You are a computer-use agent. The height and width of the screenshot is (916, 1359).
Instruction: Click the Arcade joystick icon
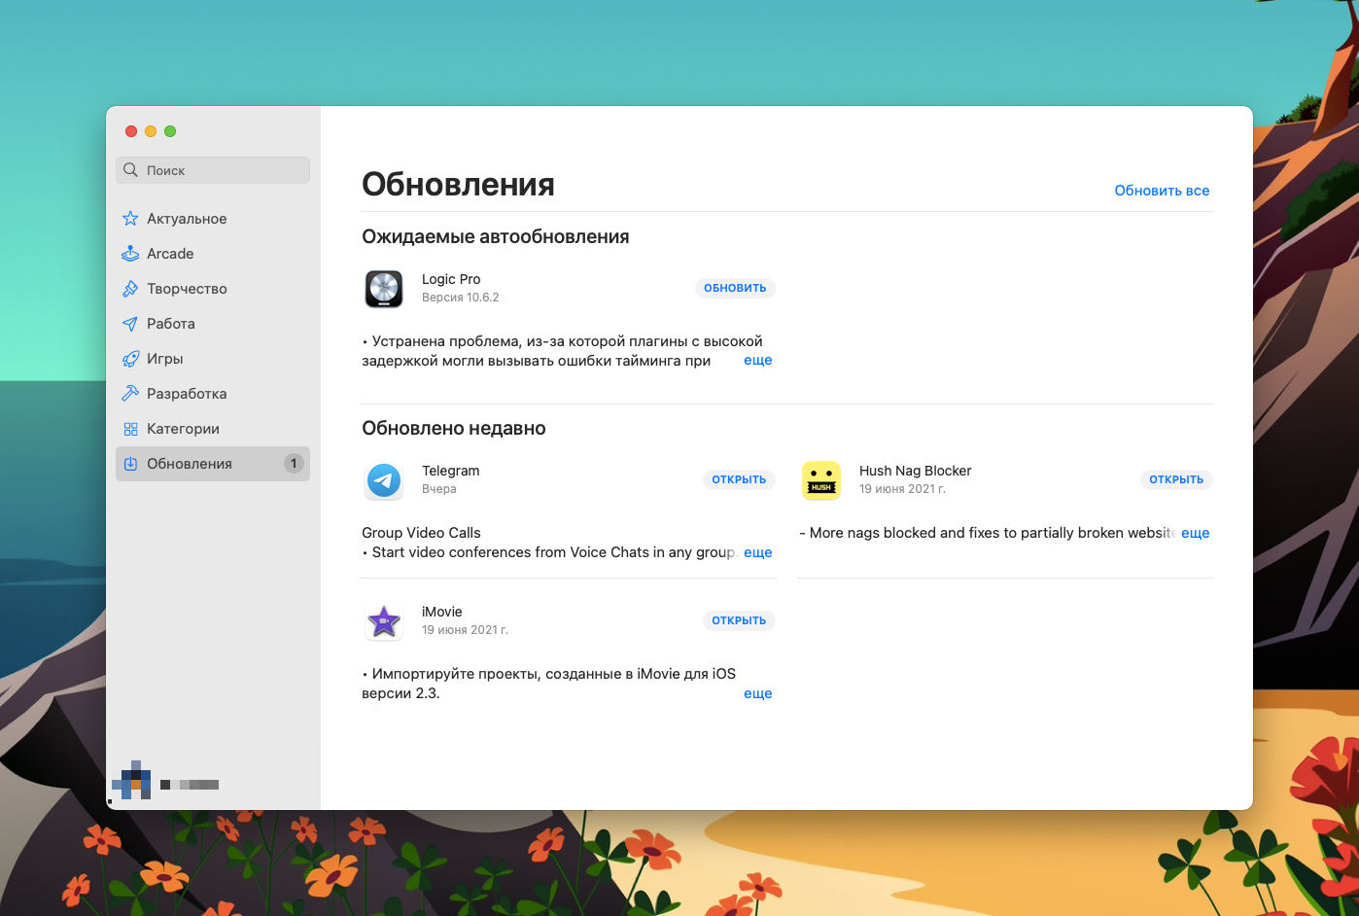click(x=130, y=254)
